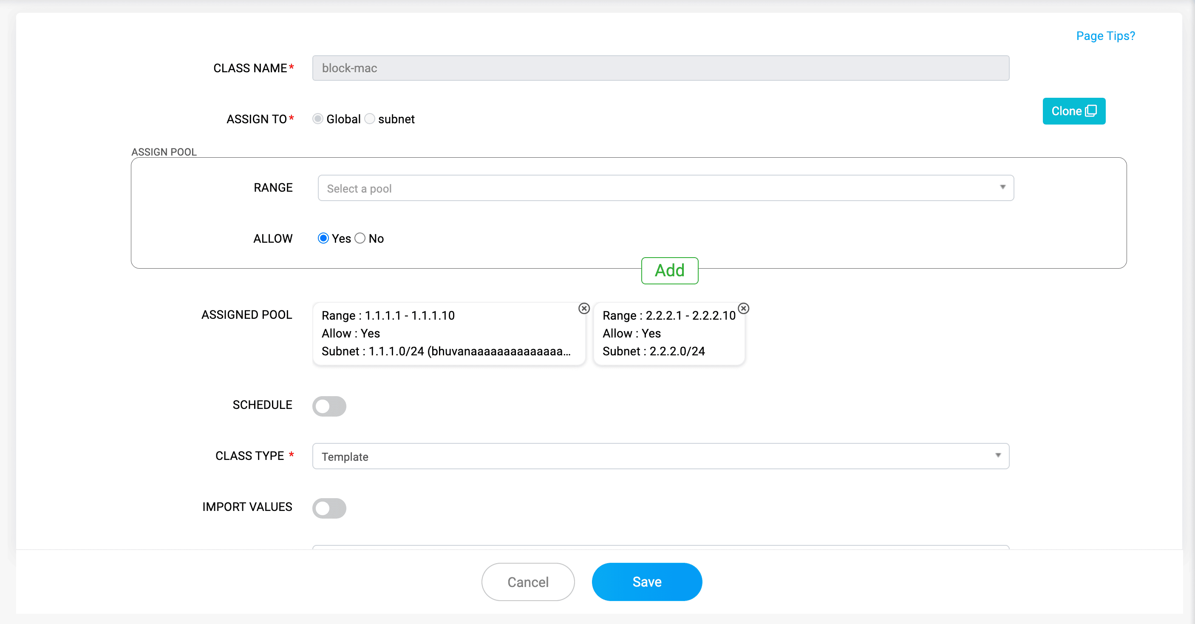Enable the Schedule toggle switch
Screen dimensions: 1195x624
tap(329, 406)
